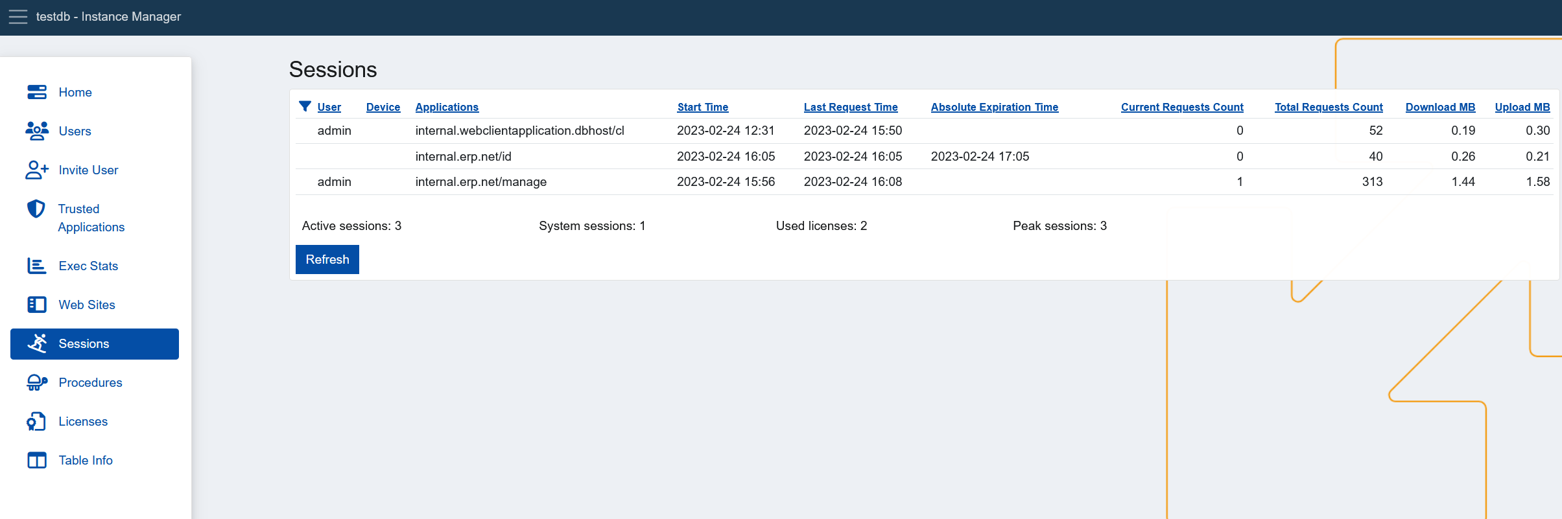Sort by Upload MB column
Image resolution: width=1562 pixels, height=519 pixels.
[1522, 107]
